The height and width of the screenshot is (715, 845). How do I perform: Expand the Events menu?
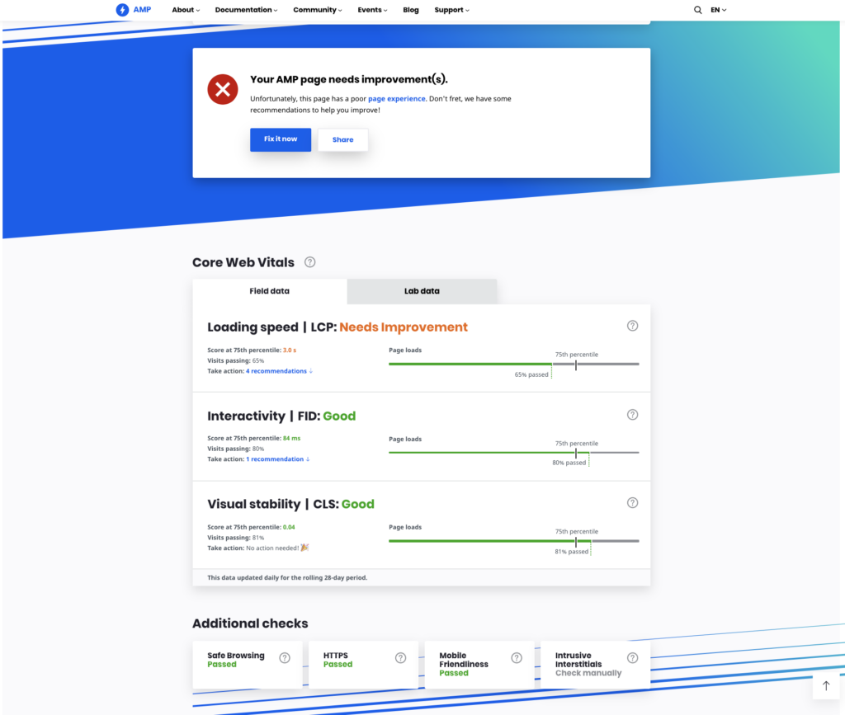(x=372, y=10)
